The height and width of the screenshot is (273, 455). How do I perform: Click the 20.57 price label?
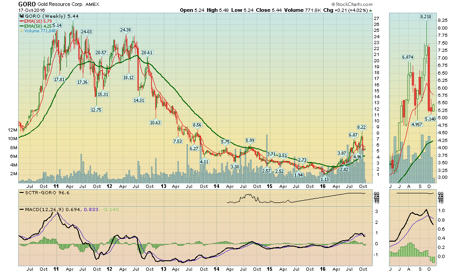click(101, 53)
